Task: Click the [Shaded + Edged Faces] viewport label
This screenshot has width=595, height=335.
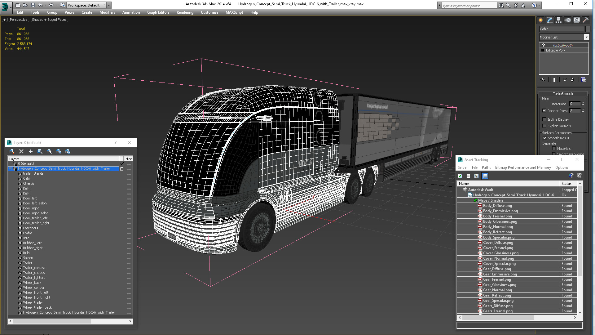Action: pyautogui.click(x=49, y=20)
